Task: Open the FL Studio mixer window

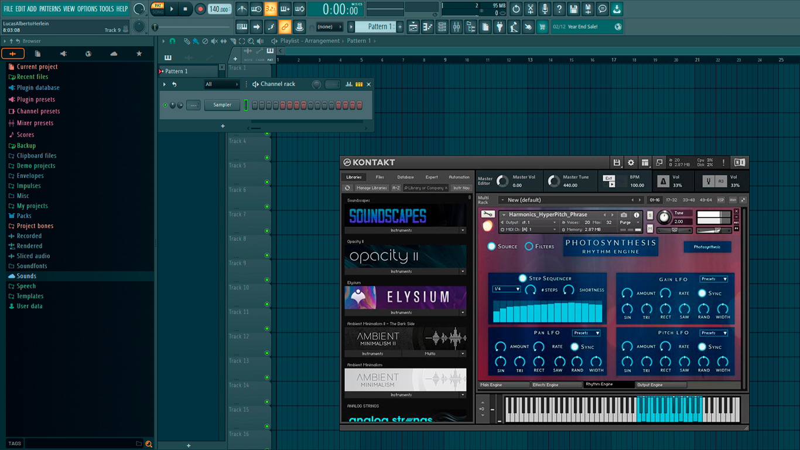Action: 456,27
